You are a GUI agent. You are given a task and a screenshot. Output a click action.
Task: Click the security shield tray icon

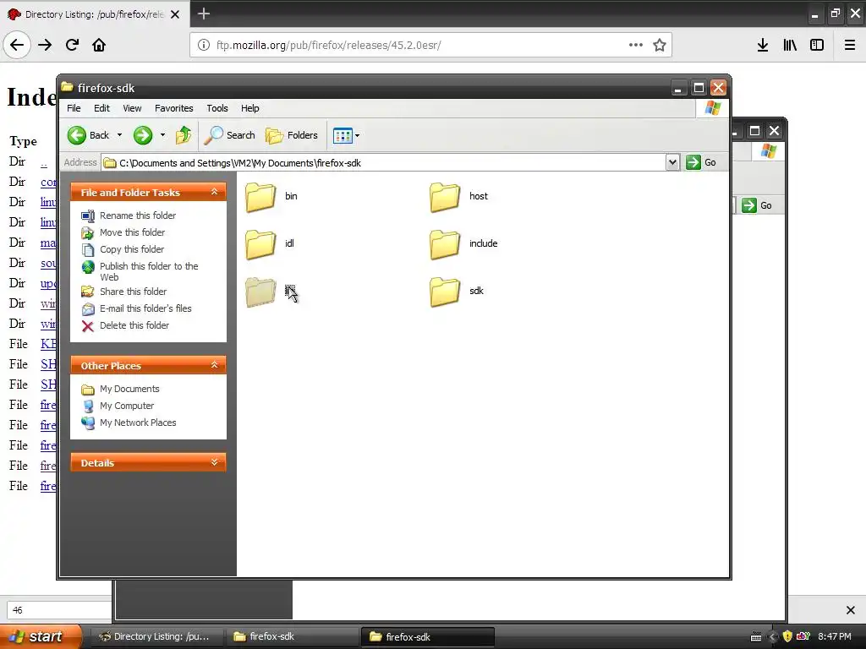(787, 636)
